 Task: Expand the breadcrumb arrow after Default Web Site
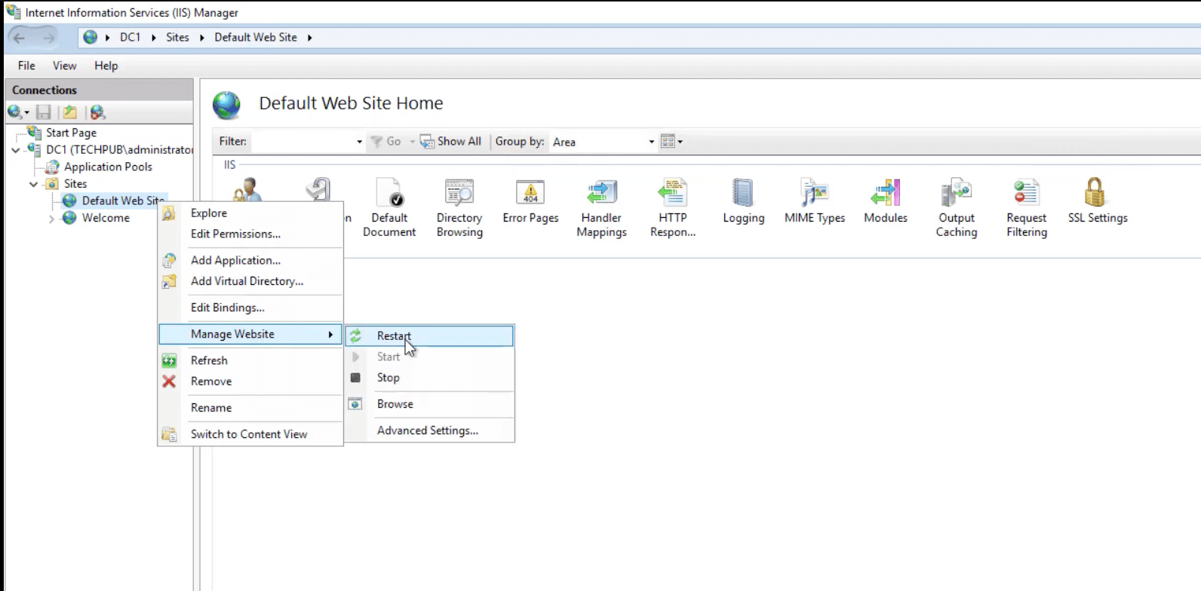309,38
